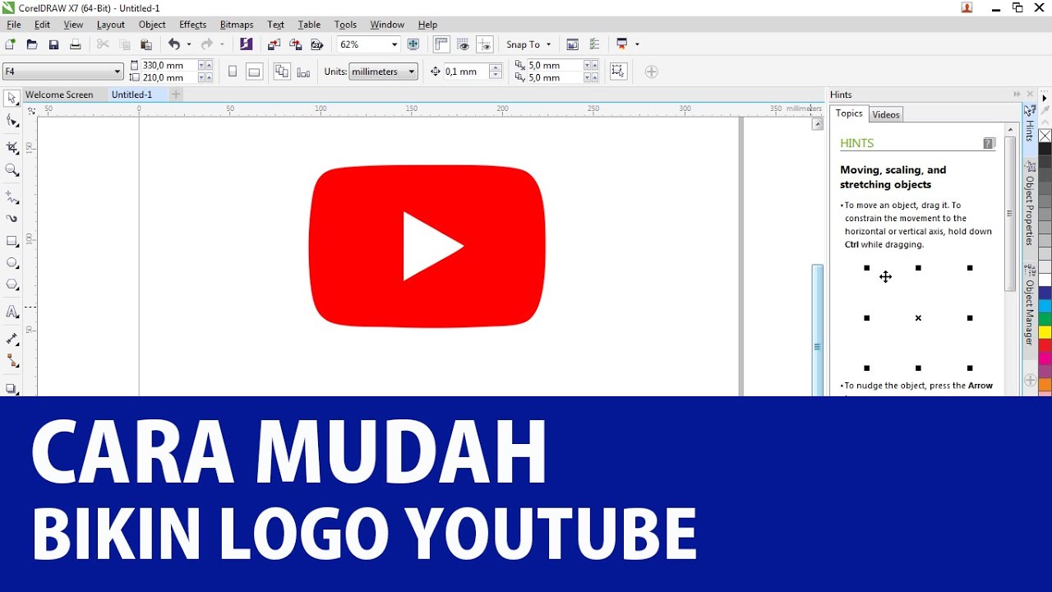Select the Artistic Media tool
The width and height of the screenshot is (1052, 592).
[12, 219]
